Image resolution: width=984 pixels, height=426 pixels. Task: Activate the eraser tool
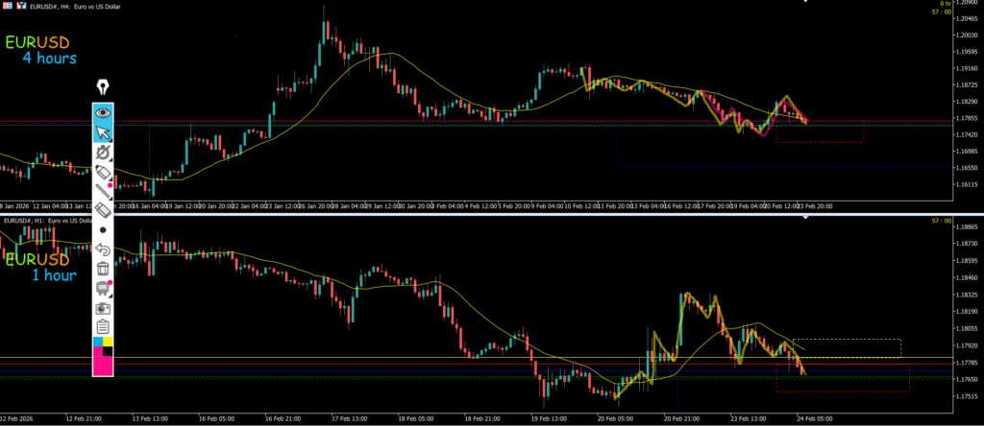tap(103, 210)
